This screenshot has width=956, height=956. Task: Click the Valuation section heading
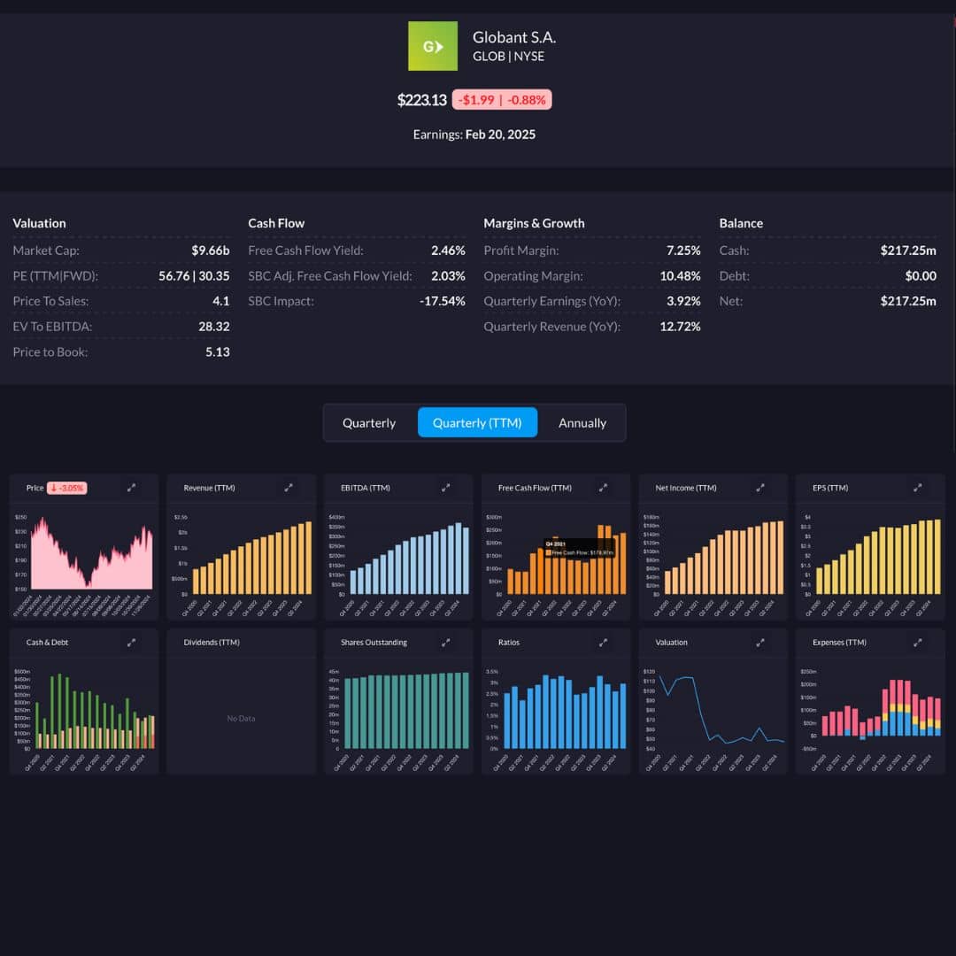click(39, 223)
